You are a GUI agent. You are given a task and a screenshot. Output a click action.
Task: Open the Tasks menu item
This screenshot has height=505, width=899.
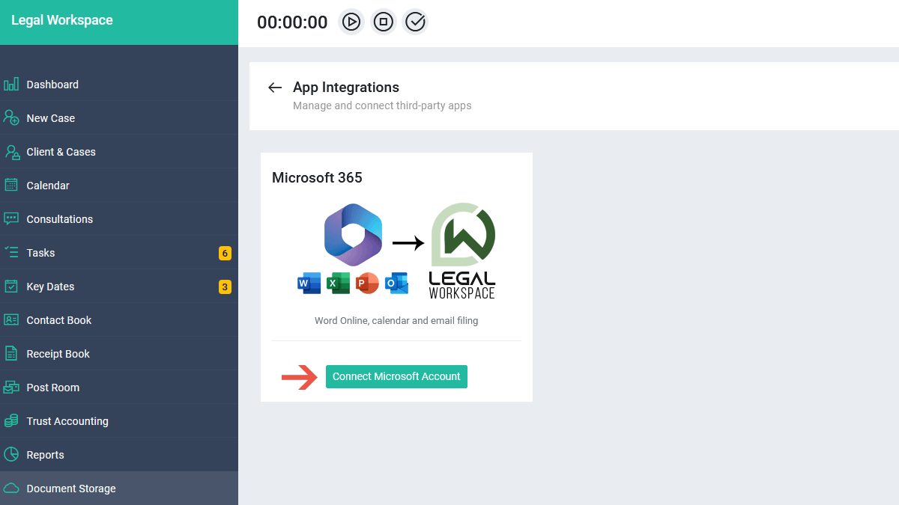click(x=119, y=253)
